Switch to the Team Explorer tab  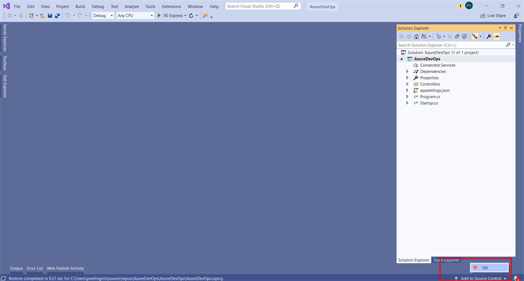pyautogui.click(x=446, y=260)
